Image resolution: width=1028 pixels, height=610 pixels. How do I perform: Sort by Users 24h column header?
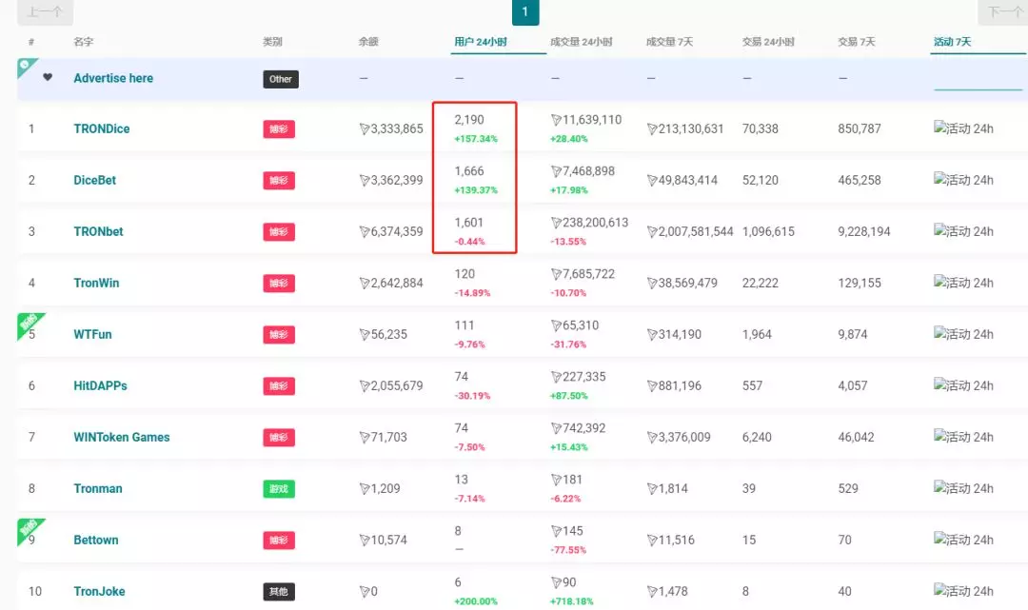point(481,42)
